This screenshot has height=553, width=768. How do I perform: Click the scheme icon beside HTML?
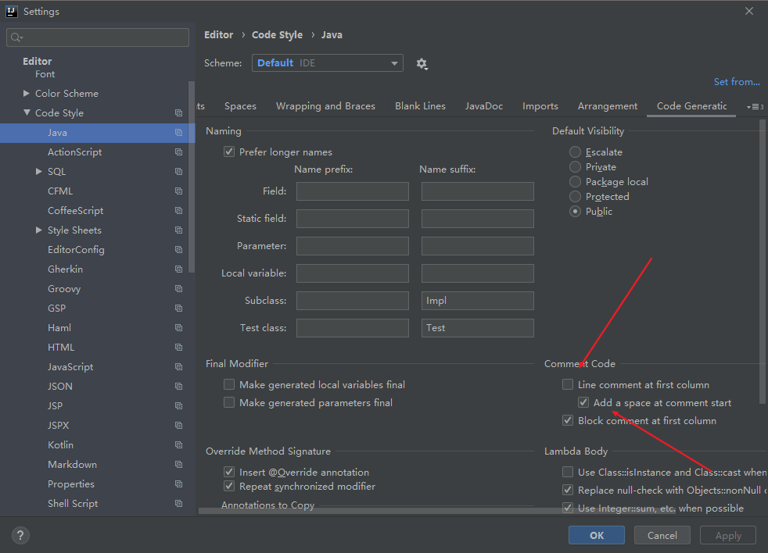coord(178,348)
